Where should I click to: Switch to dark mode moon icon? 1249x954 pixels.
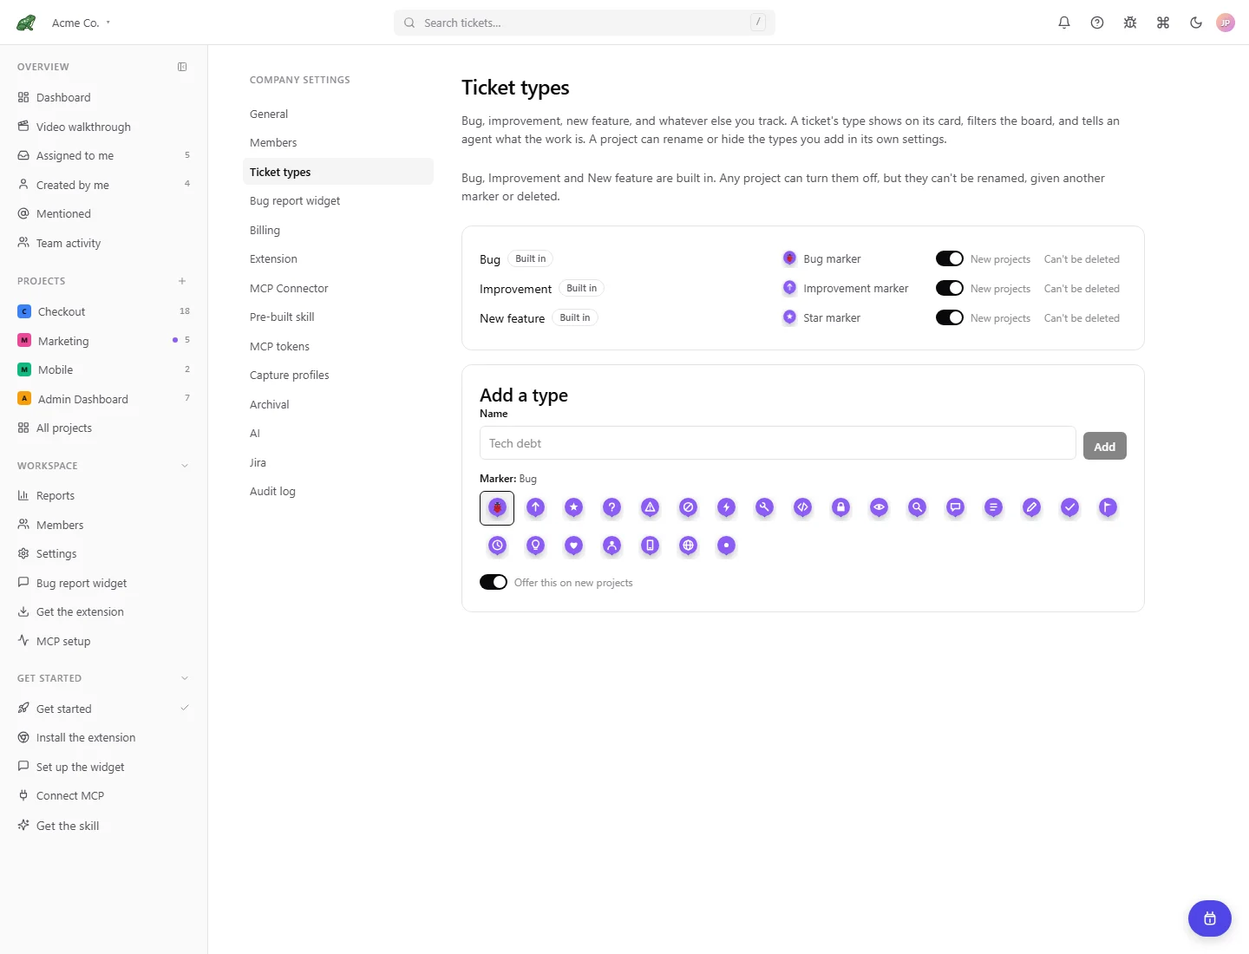(x=1196, y=23)
